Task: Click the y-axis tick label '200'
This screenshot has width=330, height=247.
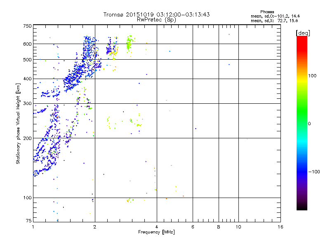Action: [x=27, y=138]
